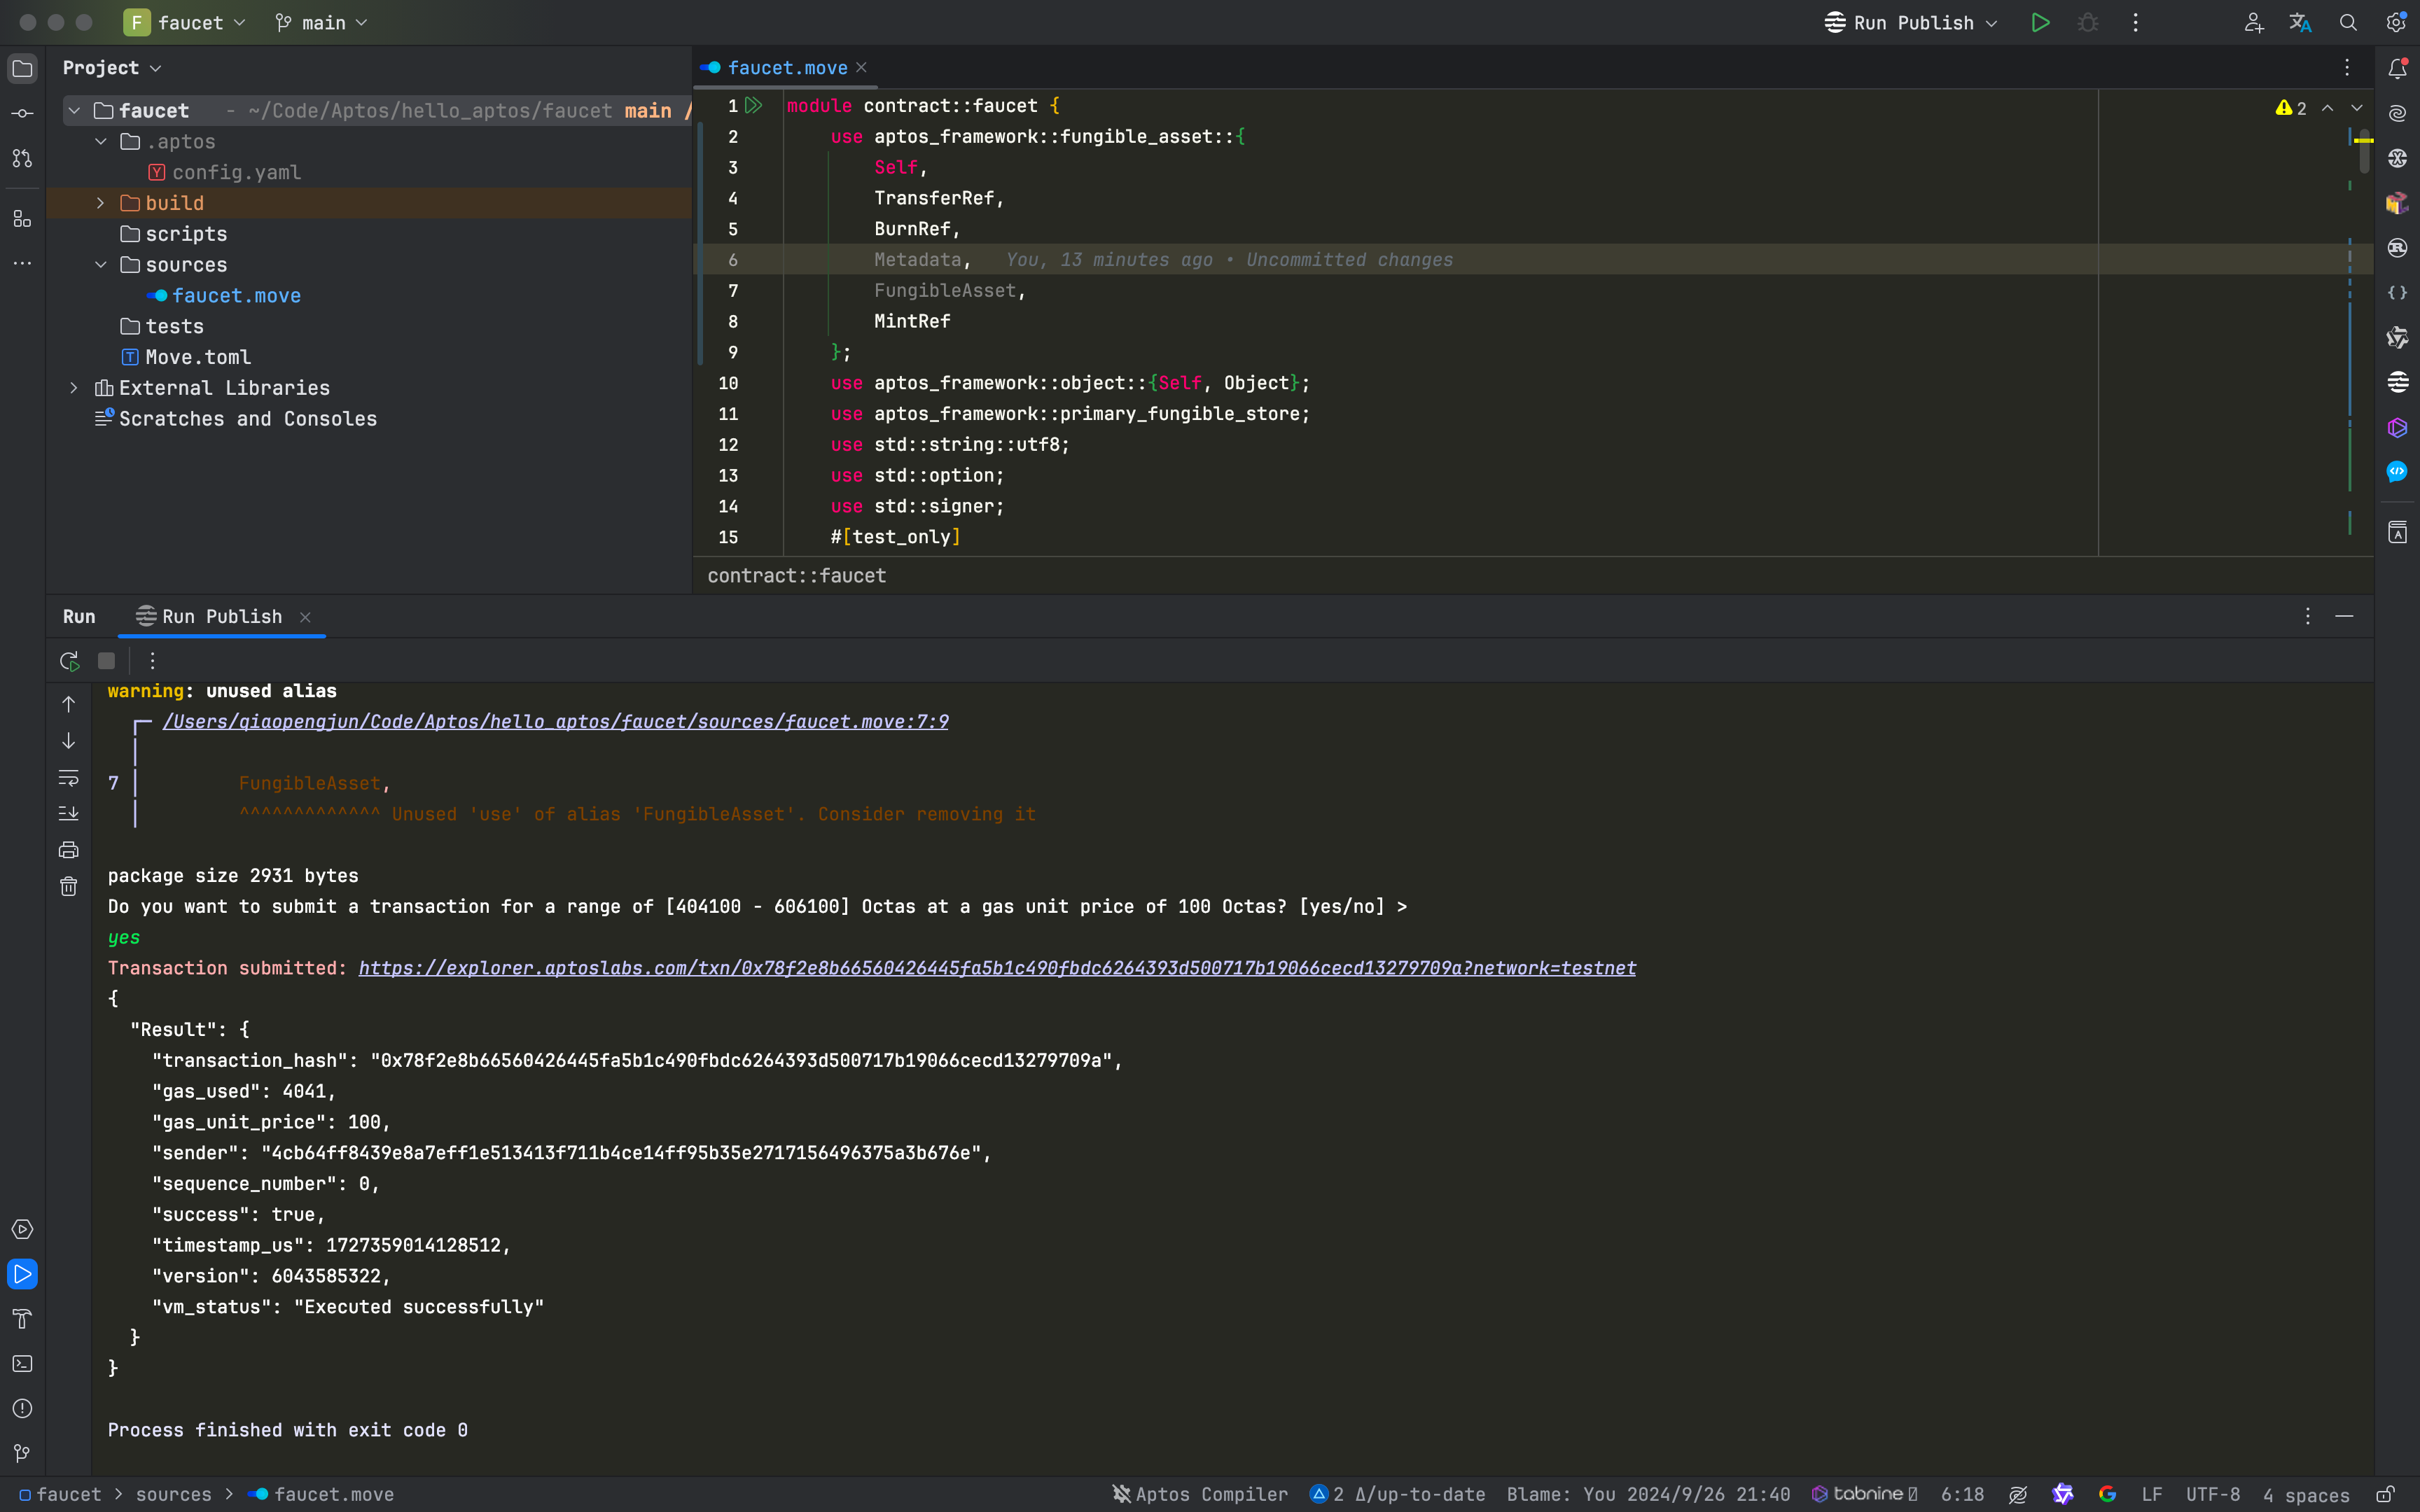
Task: Show more tool windows in left sidebar
Action: 22,264
